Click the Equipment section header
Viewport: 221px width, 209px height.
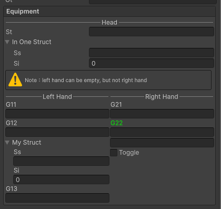(109, 12)
